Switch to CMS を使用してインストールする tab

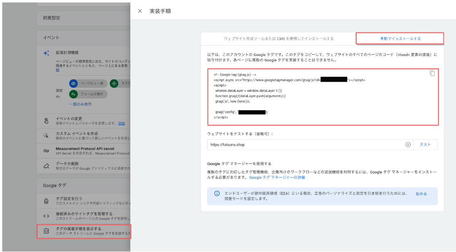pyautogui.click(x=279, y=38)
